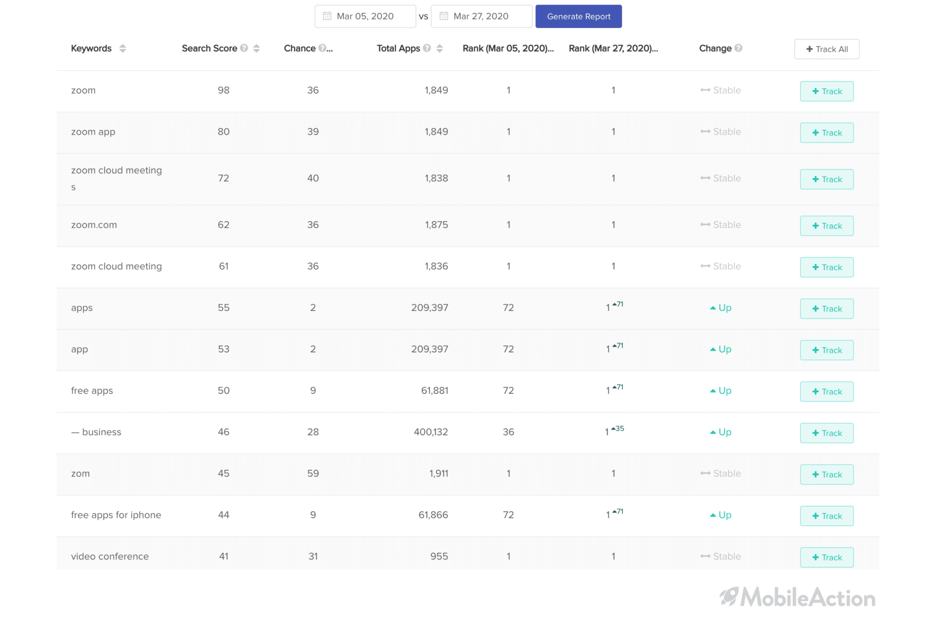The height and width of the screenshot is (624, 936).
Task: Select the 'video conference' keyword text
Action: point(110,556)
